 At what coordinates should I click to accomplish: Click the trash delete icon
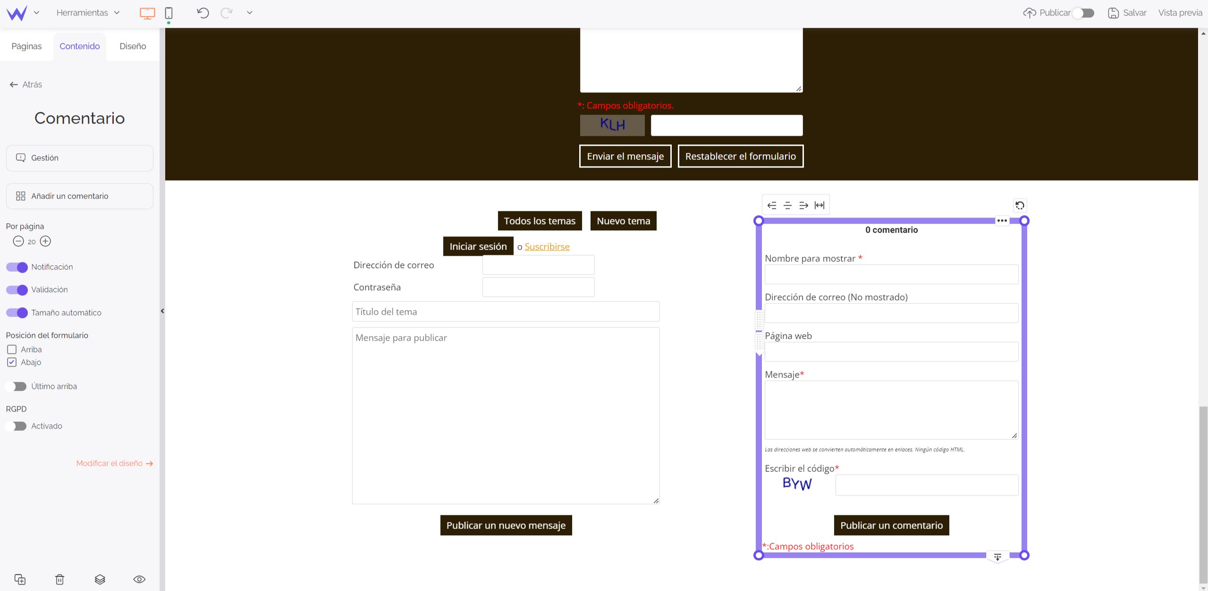[x=59, y=579]
